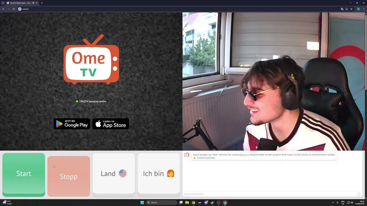The height and width of the screenshot is (206, 367).
Task: Click the Stopp button
Action: pos(69,176)
